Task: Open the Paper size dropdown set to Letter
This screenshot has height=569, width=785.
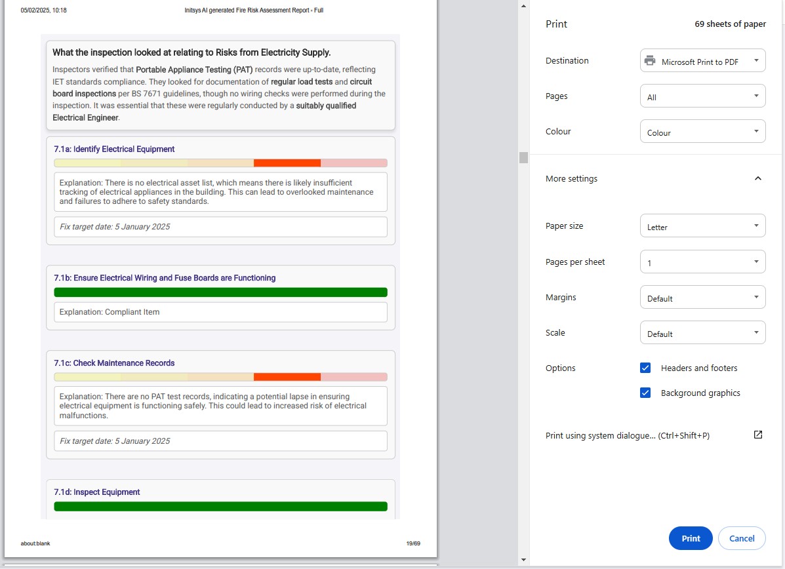Action: (x=702, y=226)
